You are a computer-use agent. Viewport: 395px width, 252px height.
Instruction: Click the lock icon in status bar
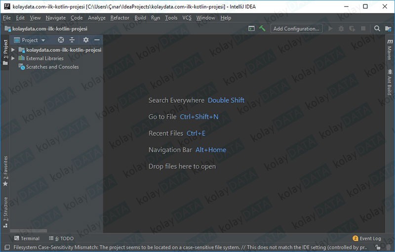(377, 247)
